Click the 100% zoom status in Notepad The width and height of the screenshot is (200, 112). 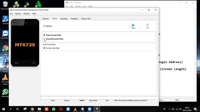click(x=177, y=100)
